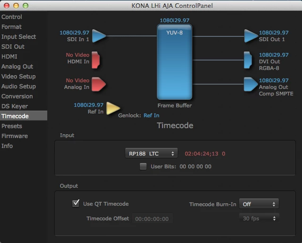Go to Input Select section
This screenshot has width=302, height=243.
point(24,36)
